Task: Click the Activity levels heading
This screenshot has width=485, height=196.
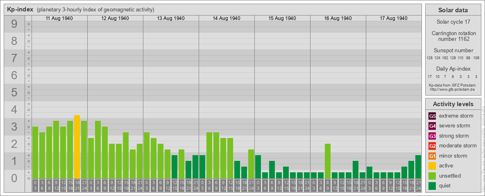Action: click(x=453, y=104)
